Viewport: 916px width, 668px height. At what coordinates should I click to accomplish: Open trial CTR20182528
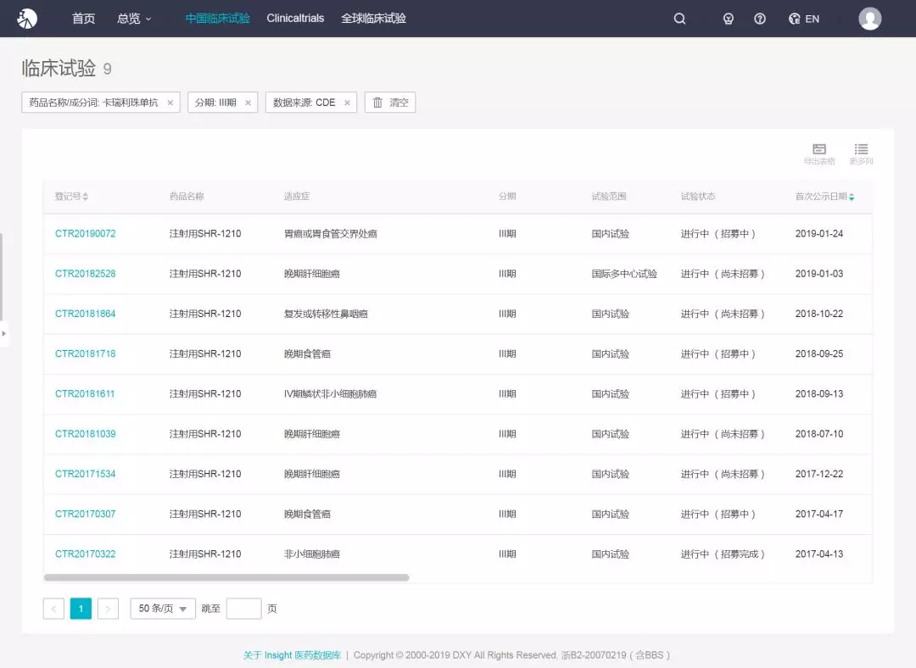coord(86,274)
